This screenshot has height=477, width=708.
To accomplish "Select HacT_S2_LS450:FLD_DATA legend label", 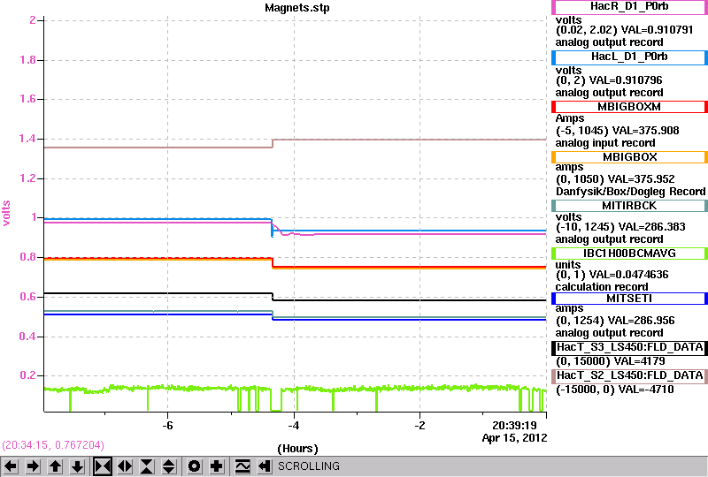I will (x=629, y=376).
